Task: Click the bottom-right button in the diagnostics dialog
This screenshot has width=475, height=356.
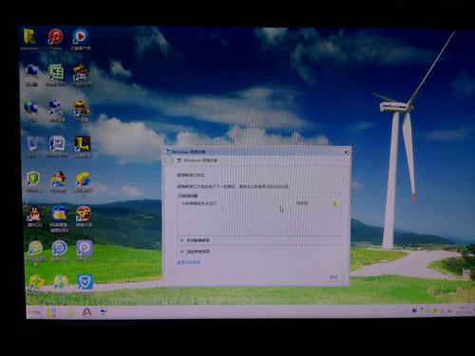Action: (x=333, y=277)
